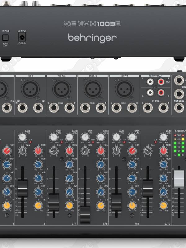The height and width of the screenshot is (248, 186).
Task: Select the MIC 7/8 XLR input
Action: point(124,89)
